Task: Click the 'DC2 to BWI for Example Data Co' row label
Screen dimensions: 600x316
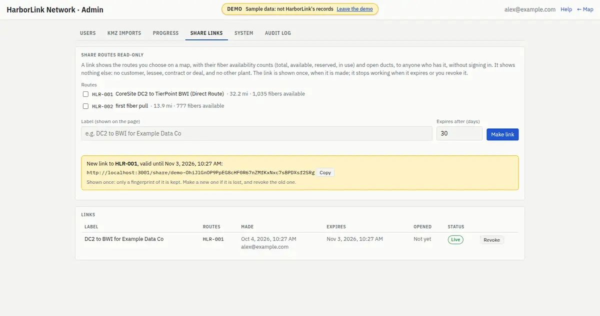Action: click(124, 239)
